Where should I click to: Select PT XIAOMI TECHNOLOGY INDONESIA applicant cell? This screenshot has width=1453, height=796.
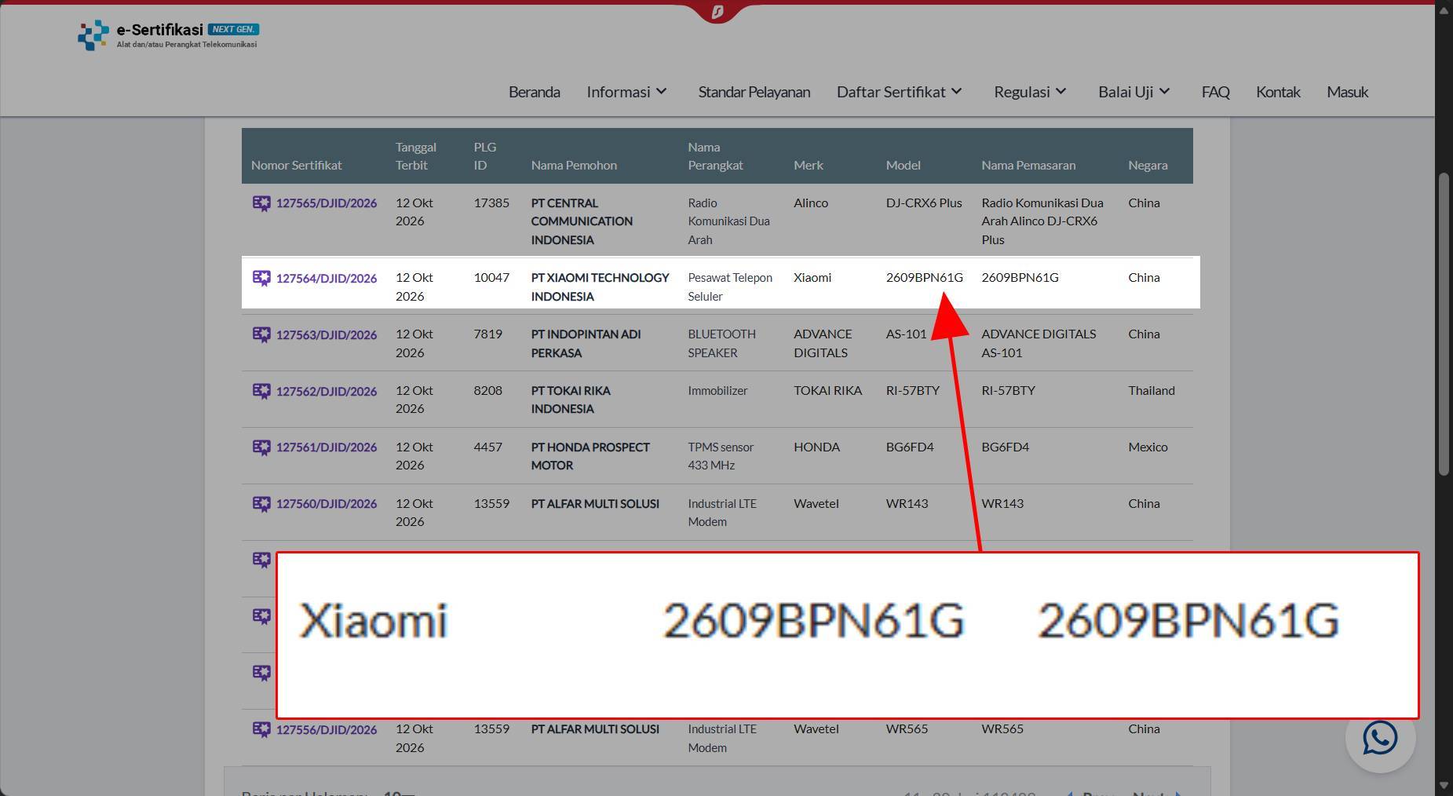click(601, 287)
